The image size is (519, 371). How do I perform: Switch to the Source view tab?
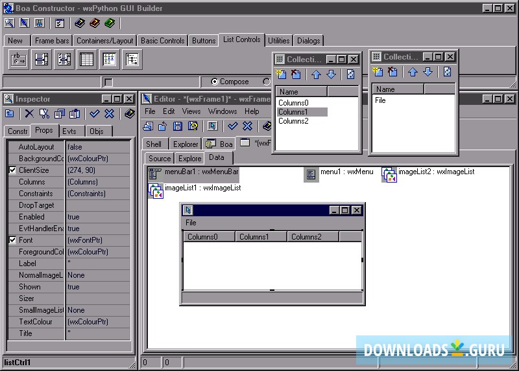160,159
